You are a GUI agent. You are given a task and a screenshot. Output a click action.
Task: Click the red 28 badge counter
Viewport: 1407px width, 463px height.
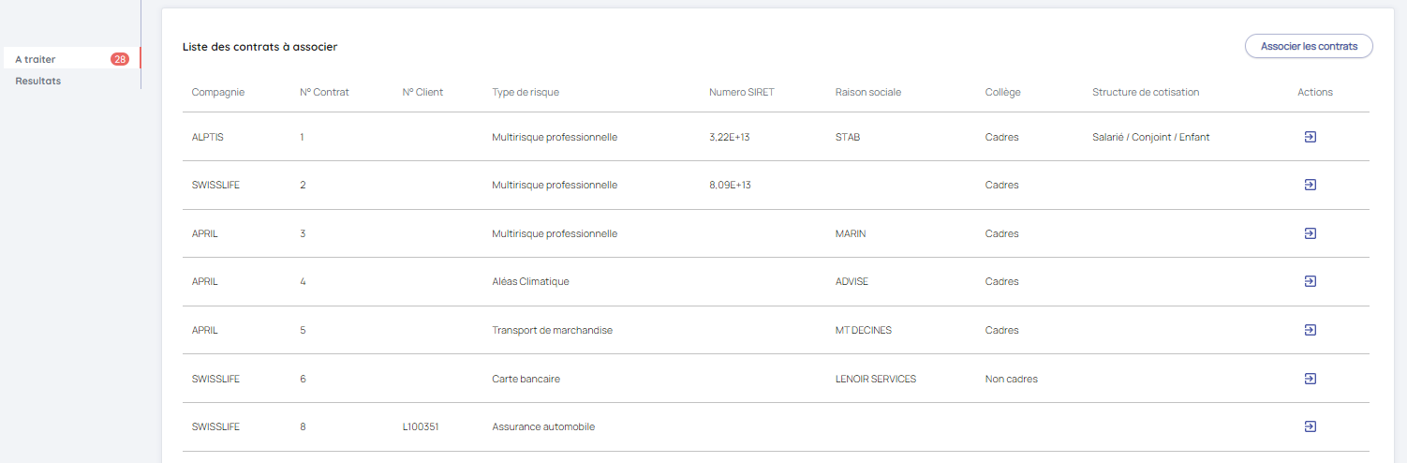click(120, 59)
